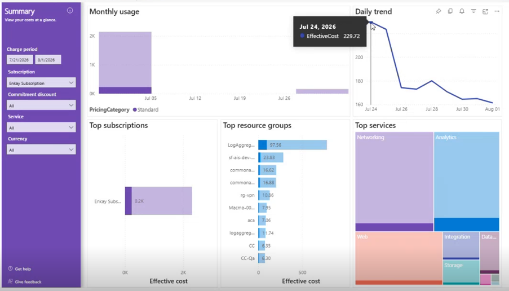The height and width of the screenshot is (291, 509).
Task: Click the Enkay Subs... axis label
Action: tap(108, 201)
